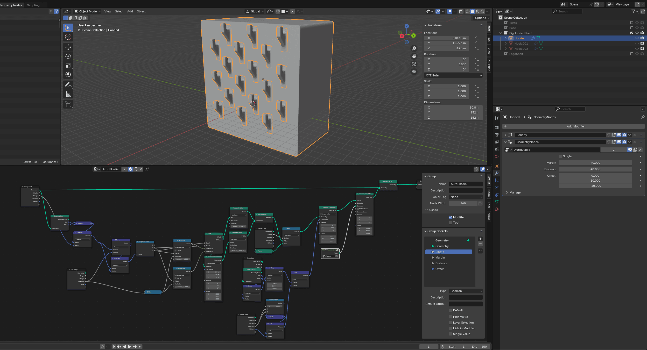
Task: Switch to the Scripting workspace tab
Action: pyautogui.click(x=33, y=5)
